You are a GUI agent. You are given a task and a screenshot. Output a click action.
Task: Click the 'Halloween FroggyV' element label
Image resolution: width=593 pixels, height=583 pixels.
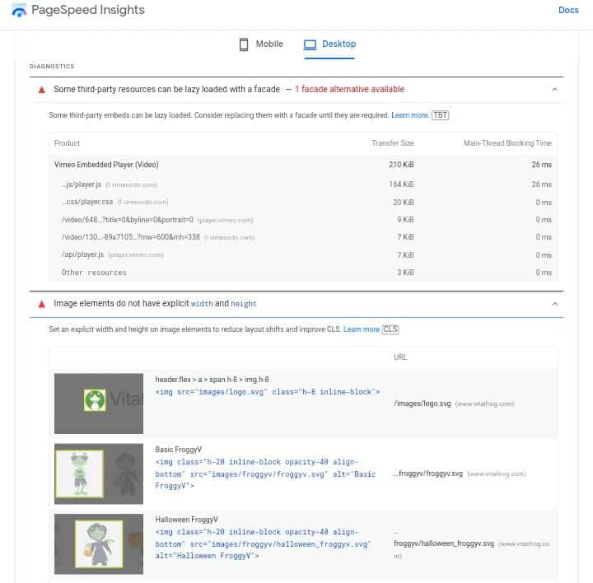click(x=186, y=520)
